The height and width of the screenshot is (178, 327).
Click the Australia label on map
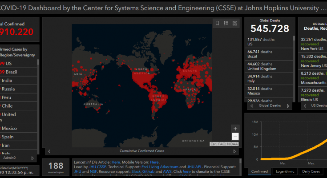tap(93, 104)
